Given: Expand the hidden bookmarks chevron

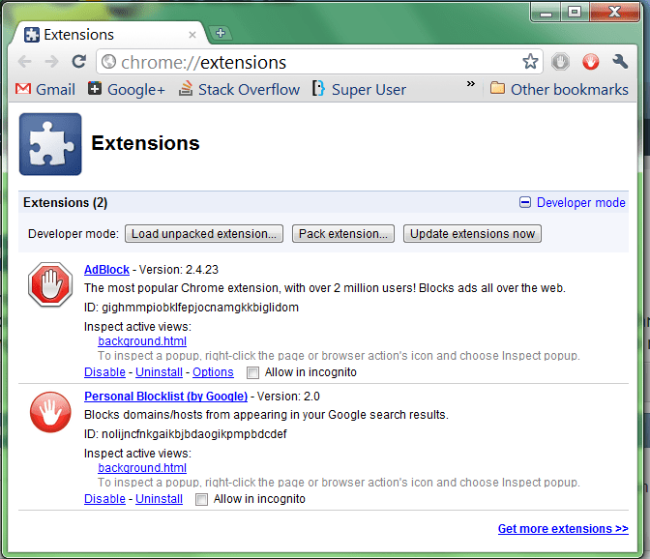Looking at the screenshot, I should coord(470,84).
